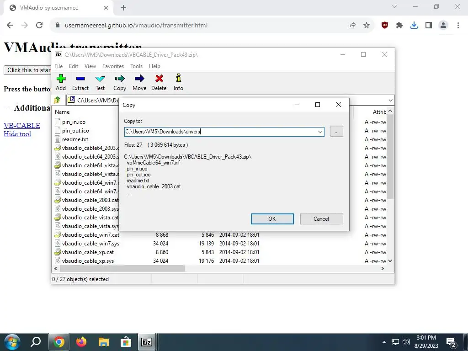The height and width of the screenshot is (351, 468).
Task: Click the Move toolbar icon
Action: click(139, 82)
